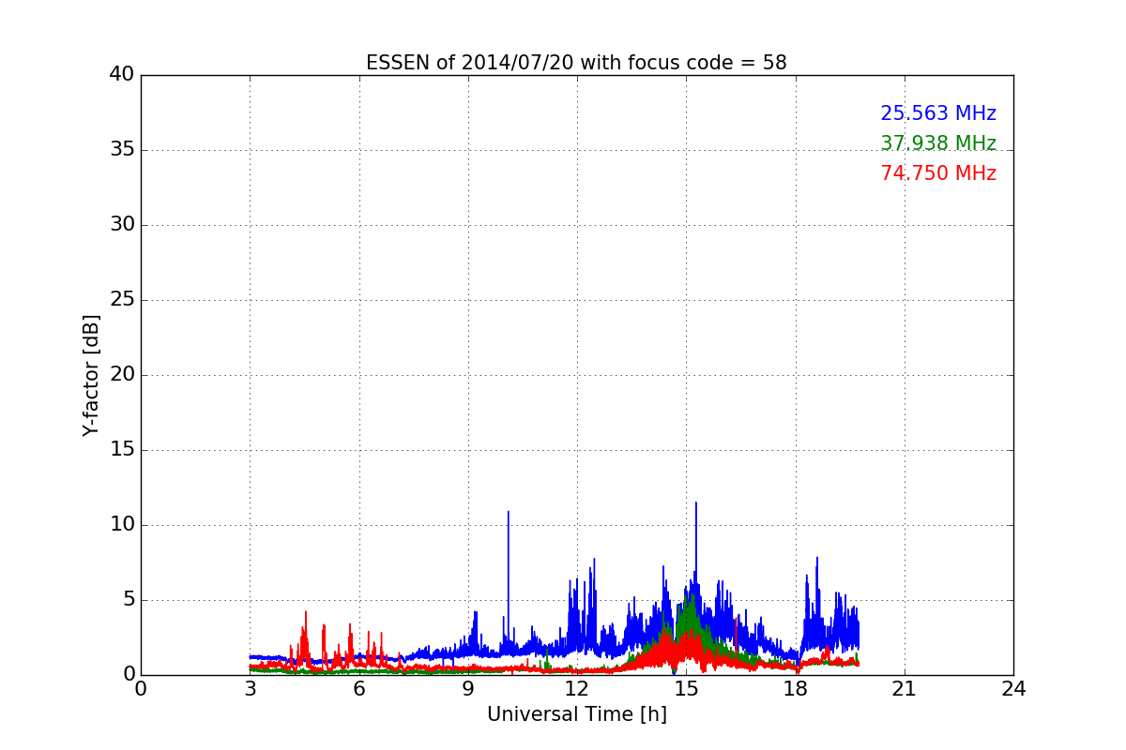Click y-axis tick label 25
Image resolution: width=1126 pixels, height=750 pixels.
coord(122,300)
